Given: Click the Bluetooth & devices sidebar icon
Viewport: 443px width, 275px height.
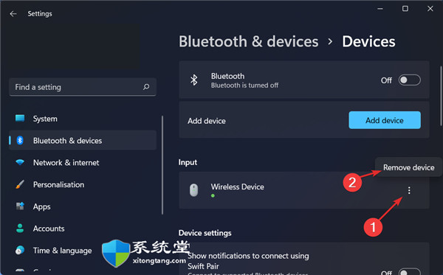Looking at the screenshot, I should (20, 140).
